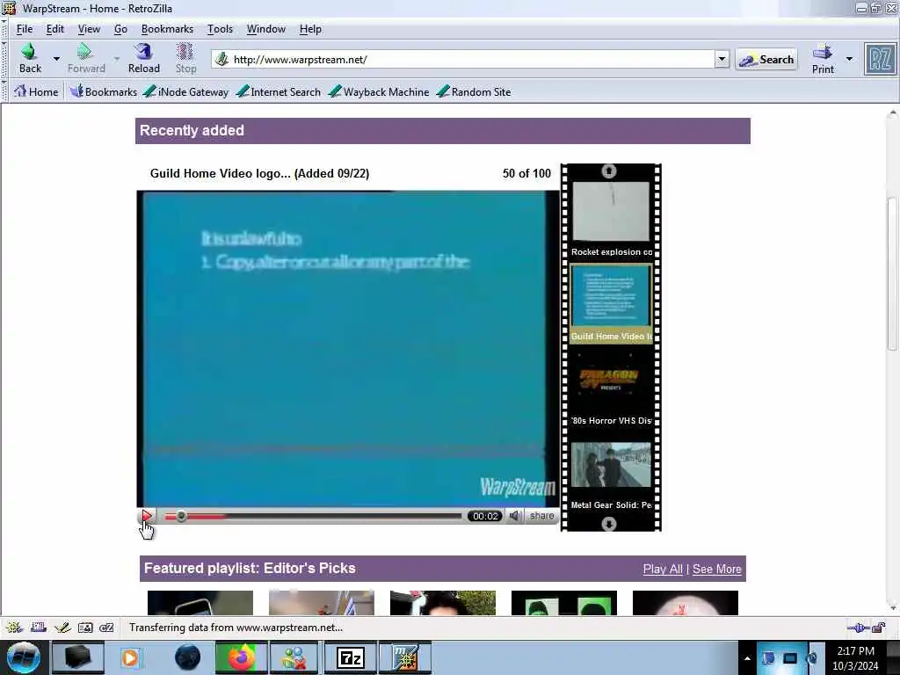This screenshot has width=900, height=675.
Task: Open the File menu
Action: 24,29
